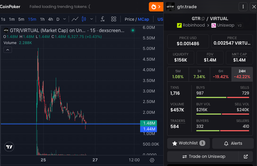
Task: Switch chart to Price mode
Action: point(129,19)
